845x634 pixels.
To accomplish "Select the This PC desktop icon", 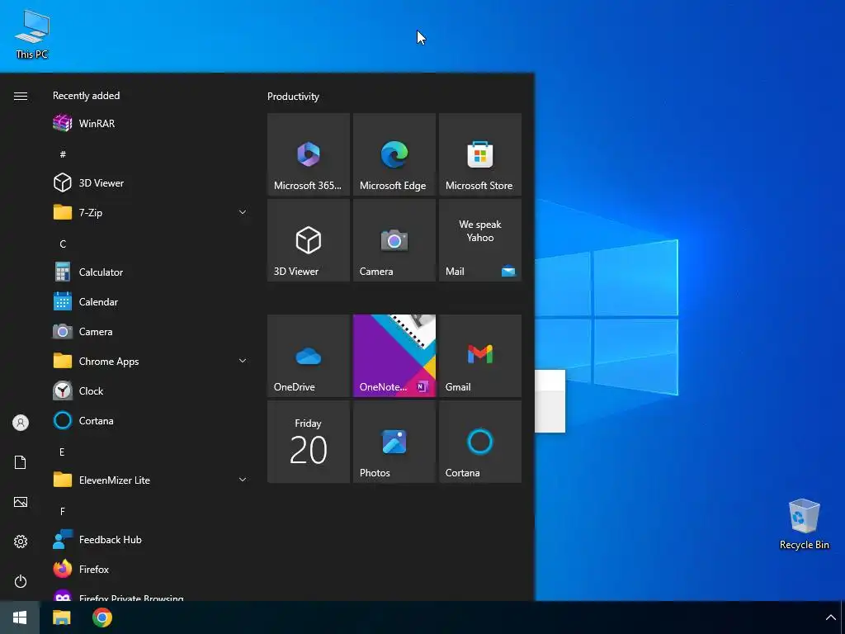I will pyautogui.click(x=32, y=35).
